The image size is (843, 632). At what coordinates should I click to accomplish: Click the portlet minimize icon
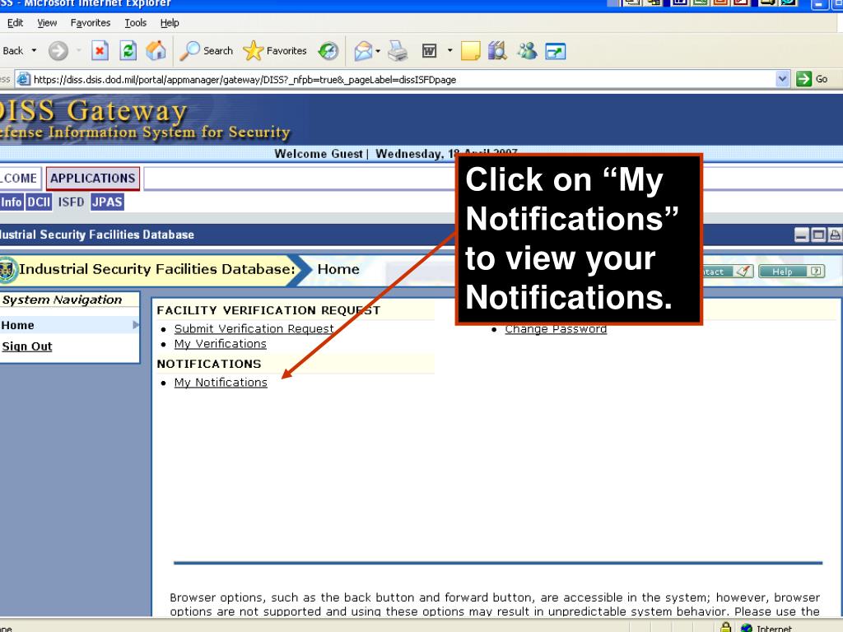click(802, 235)
